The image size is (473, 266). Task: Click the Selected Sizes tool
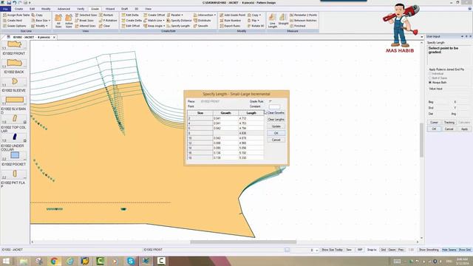pyautogui.click(x=86, y=15)
